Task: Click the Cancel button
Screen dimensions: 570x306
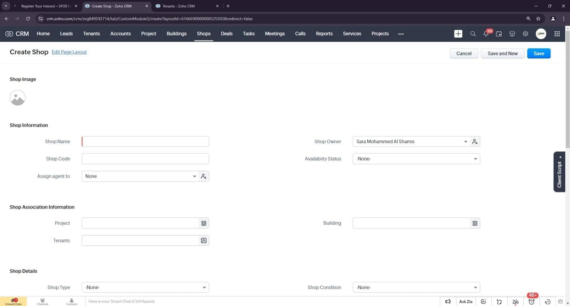Action: [464, 53]
